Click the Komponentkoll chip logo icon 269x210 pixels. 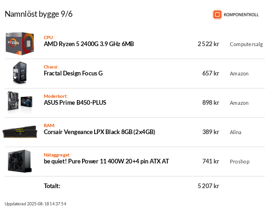point(217,14)
